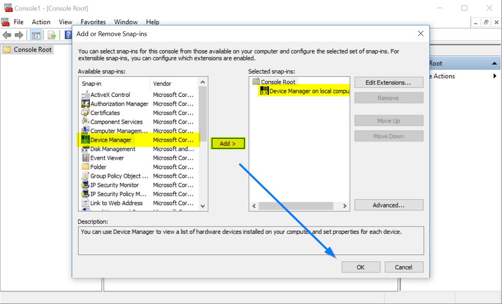Click the "Microsoft and..." vendor cell
The width and height of the screenshot is (502, 304).
[x=173, y=149]
